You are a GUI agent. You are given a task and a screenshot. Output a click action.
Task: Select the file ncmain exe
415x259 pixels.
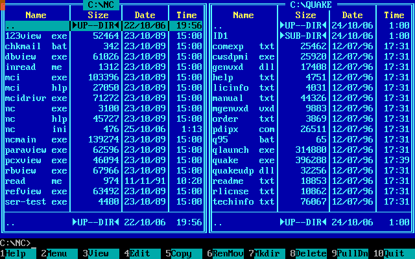coord(104,140)
